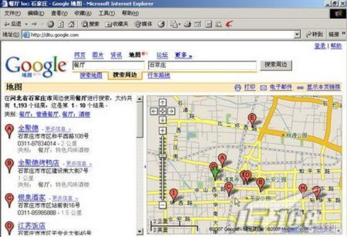Screen dimensions: 347x237
Task: Click the 餐厅 search keyword field
Action: click(108, 65)
